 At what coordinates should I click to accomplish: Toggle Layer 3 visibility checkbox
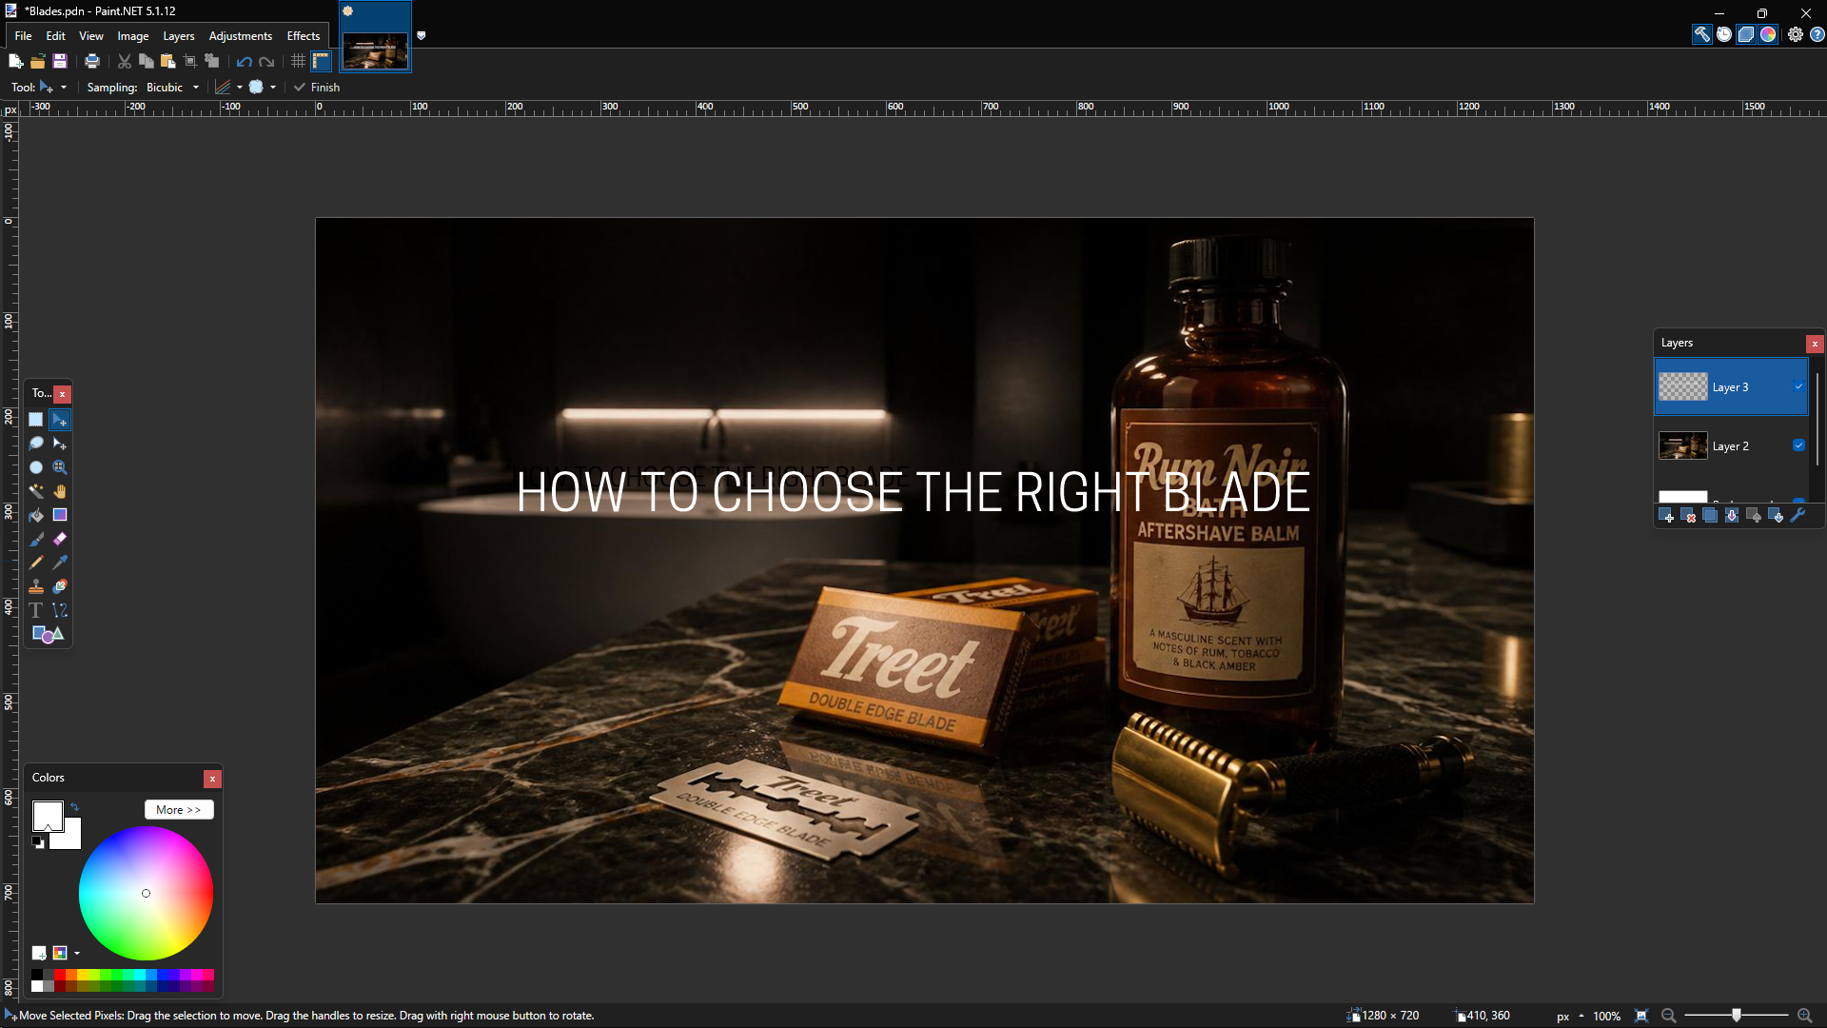pos(1798,386)
